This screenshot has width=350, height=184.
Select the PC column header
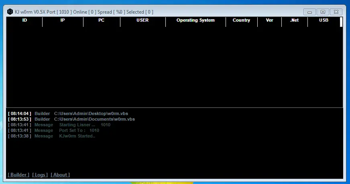click(x=102, y=20)
